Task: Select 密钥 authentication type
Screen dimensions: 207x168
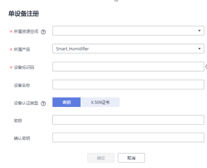Action: (x=67, y=102)
